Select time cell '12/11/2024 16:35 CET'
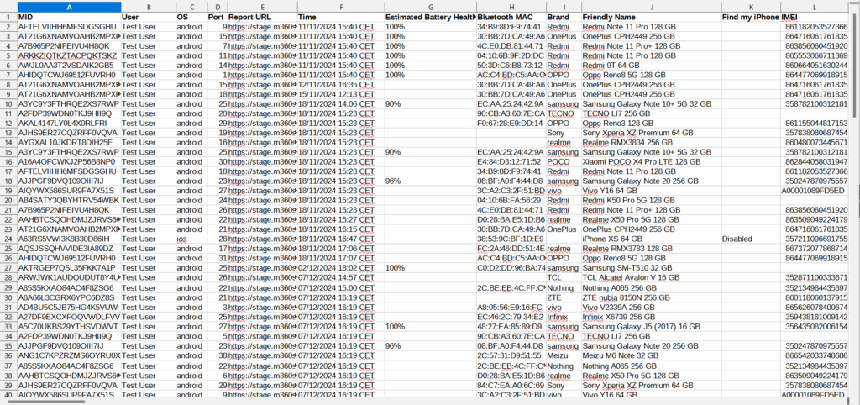 point(341,85)
